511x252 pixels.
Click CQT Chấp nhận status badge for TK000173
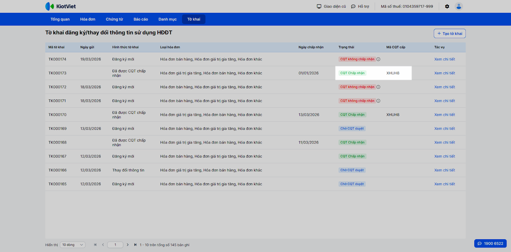pyautogui.click(x=352, y=73)
